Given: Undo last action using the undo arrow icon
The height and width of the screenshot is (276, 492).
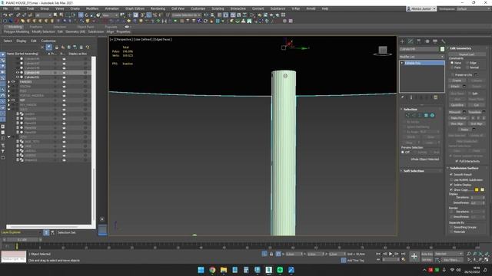Looking at the screenshot, I should 5,15.
